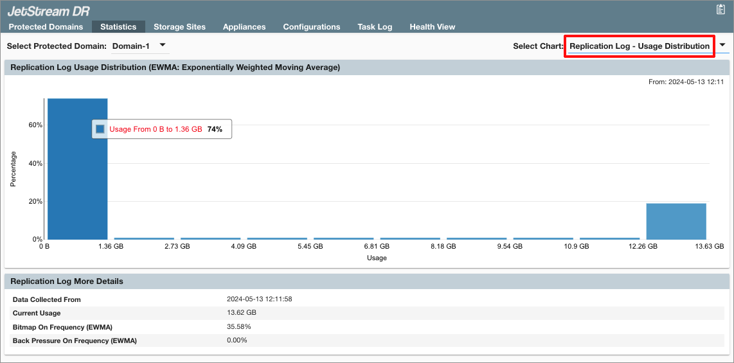Go to the Storage Sites tab
The width and height of the screenshot is (734, 363).
(179, 27)
